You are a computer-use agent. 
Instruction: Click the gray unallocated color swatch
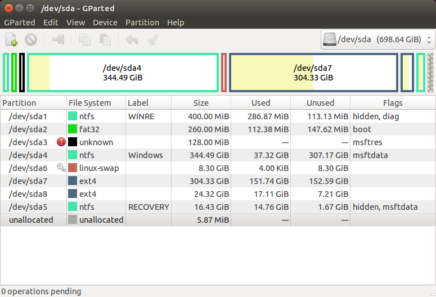[73, 220]
